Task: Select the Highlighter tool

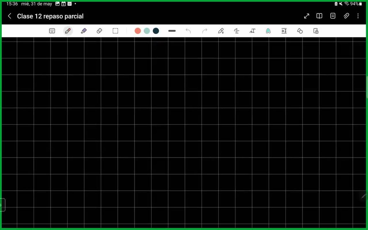Action: [84, 31]
